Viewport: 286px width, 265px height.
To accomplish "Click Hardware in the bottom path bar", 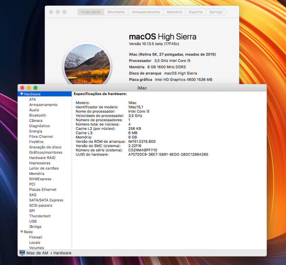I will 62,253.
